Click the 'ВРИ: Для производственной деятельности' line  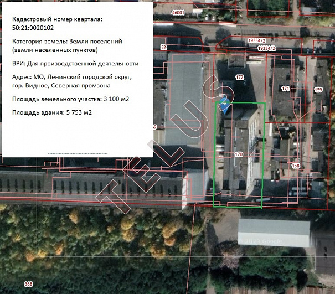coord(75,64)
